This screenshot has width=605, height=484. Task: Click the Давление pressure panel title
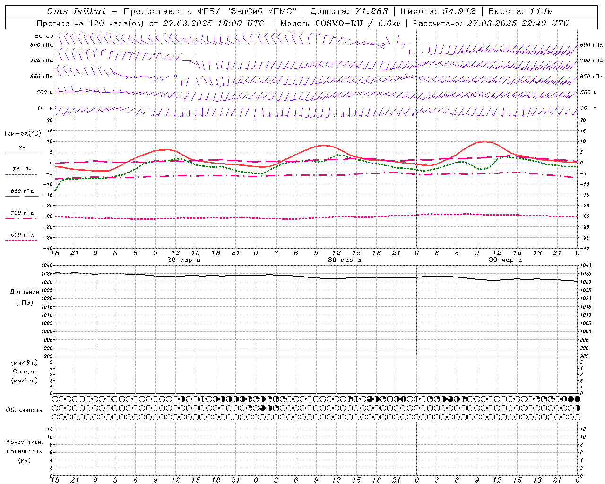(25, 292)
